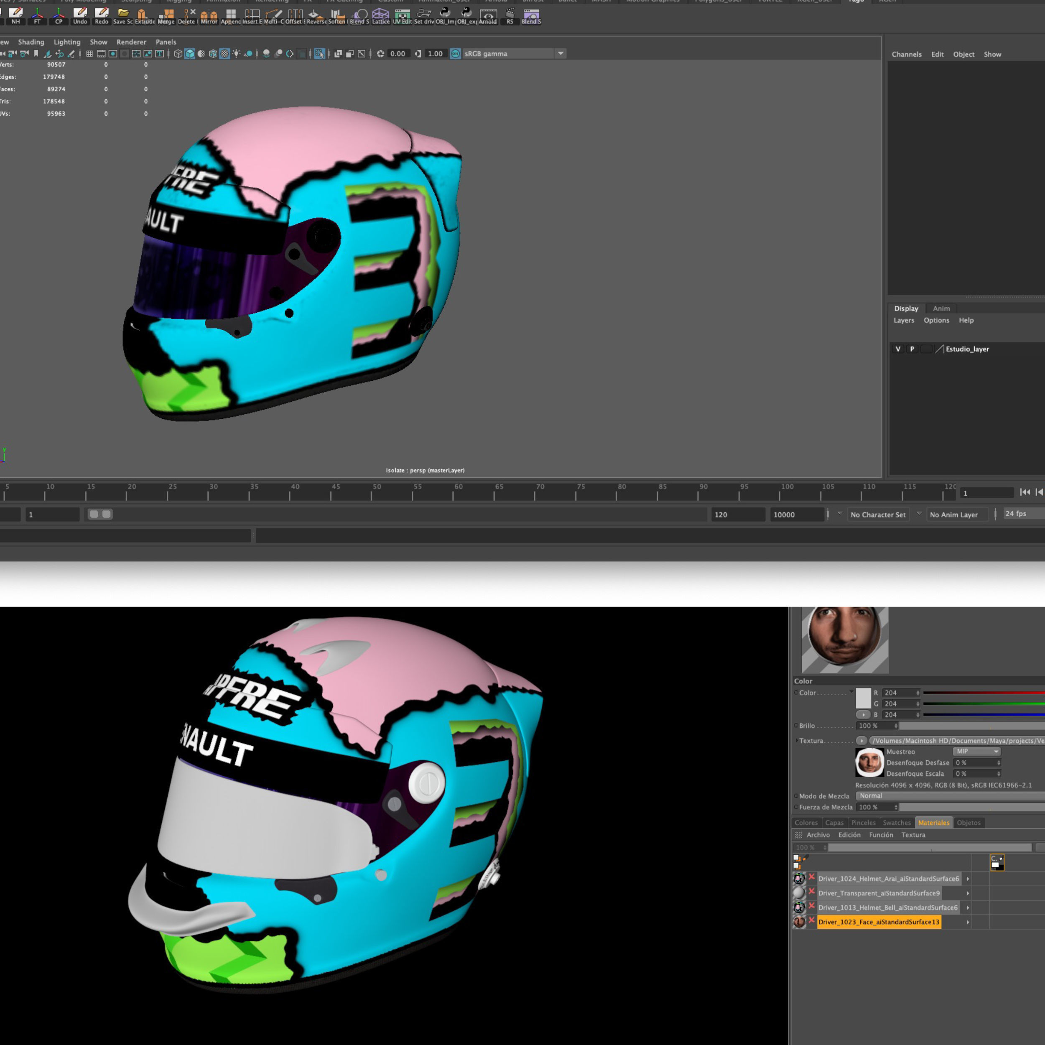Click the Multi-Cut shelf tool

tap(274, 16)
